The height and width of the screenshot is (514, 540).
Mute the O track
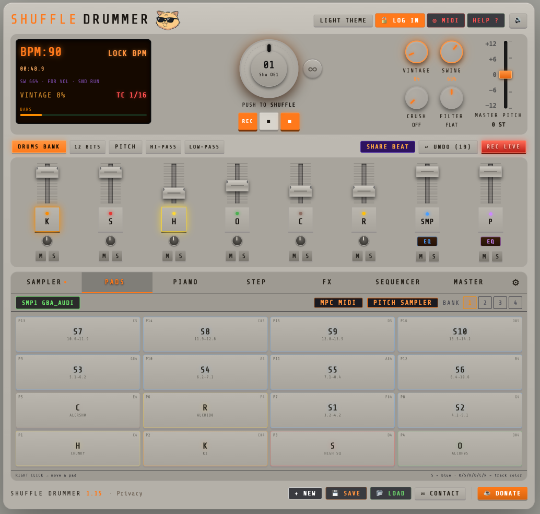point(231,256)
